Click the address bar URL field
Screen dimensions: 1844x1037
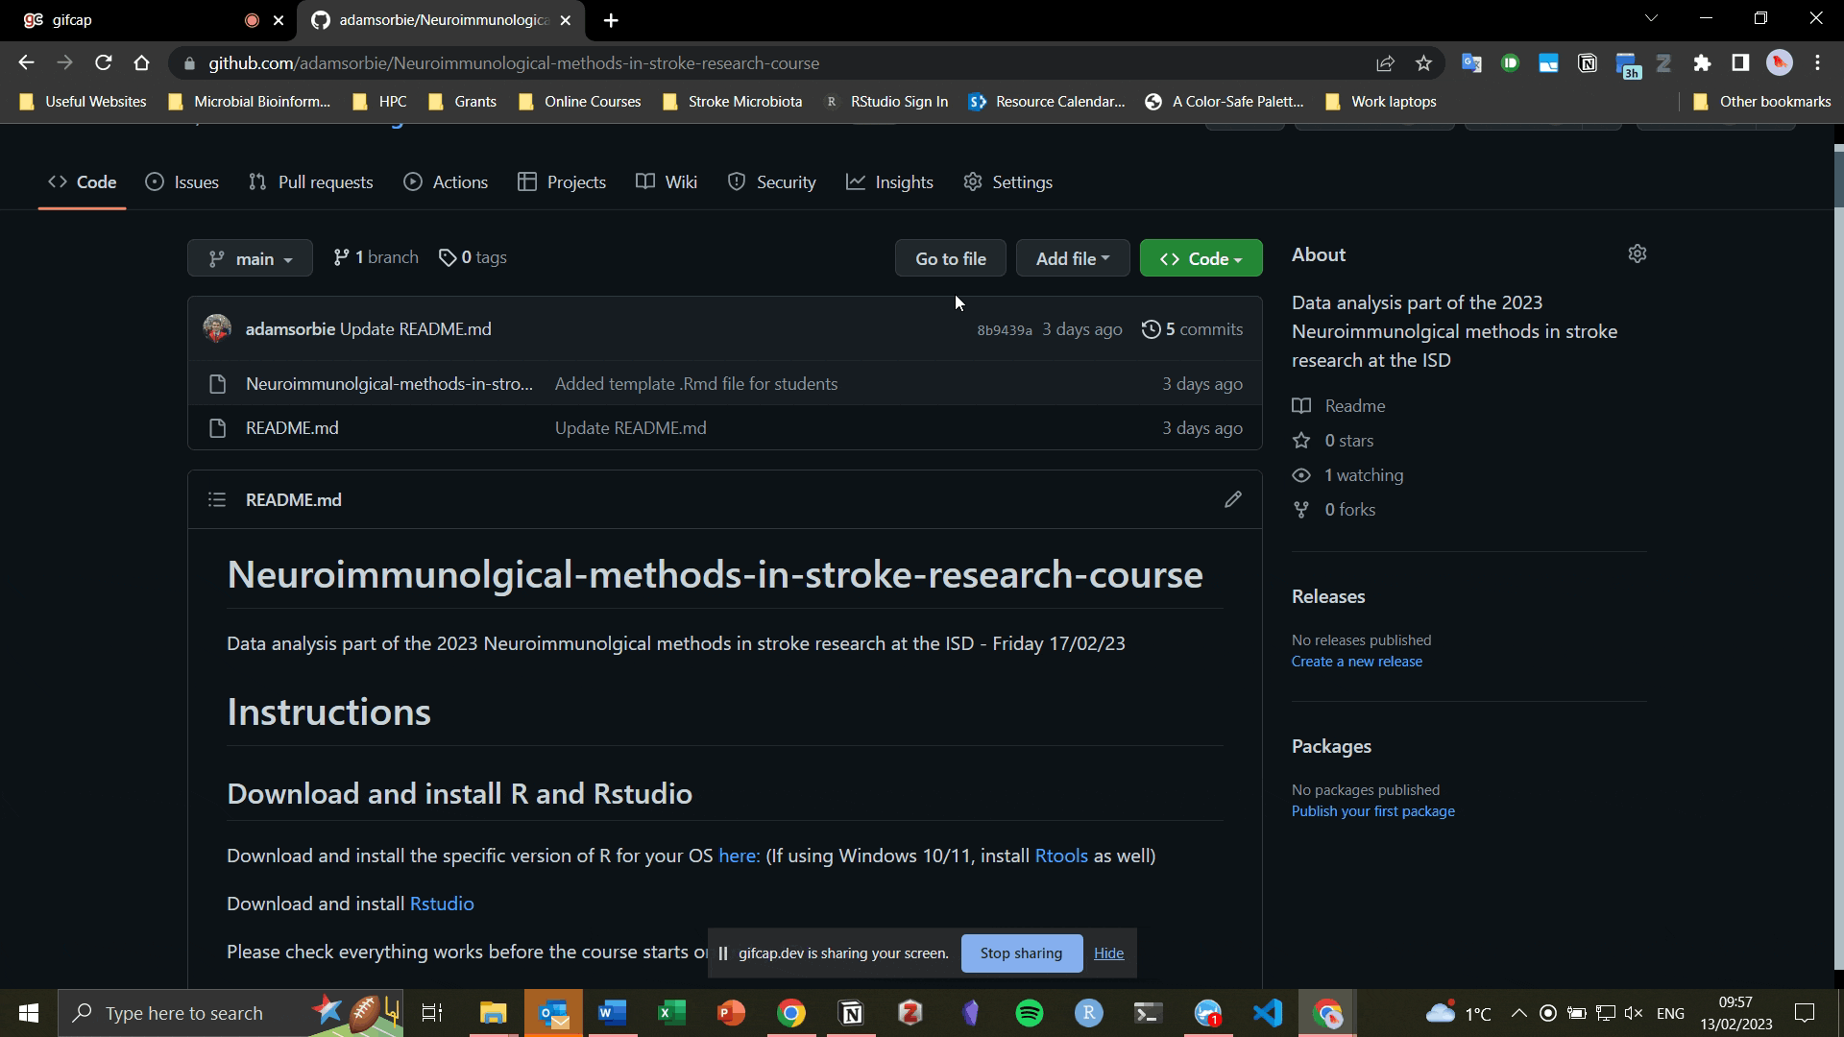coord(672,63)
